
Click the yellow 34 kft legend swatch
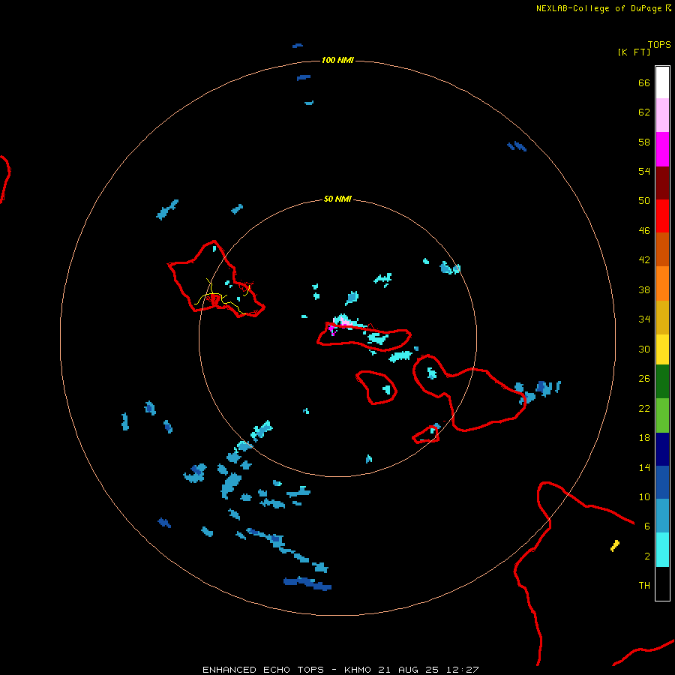point(662,349)
